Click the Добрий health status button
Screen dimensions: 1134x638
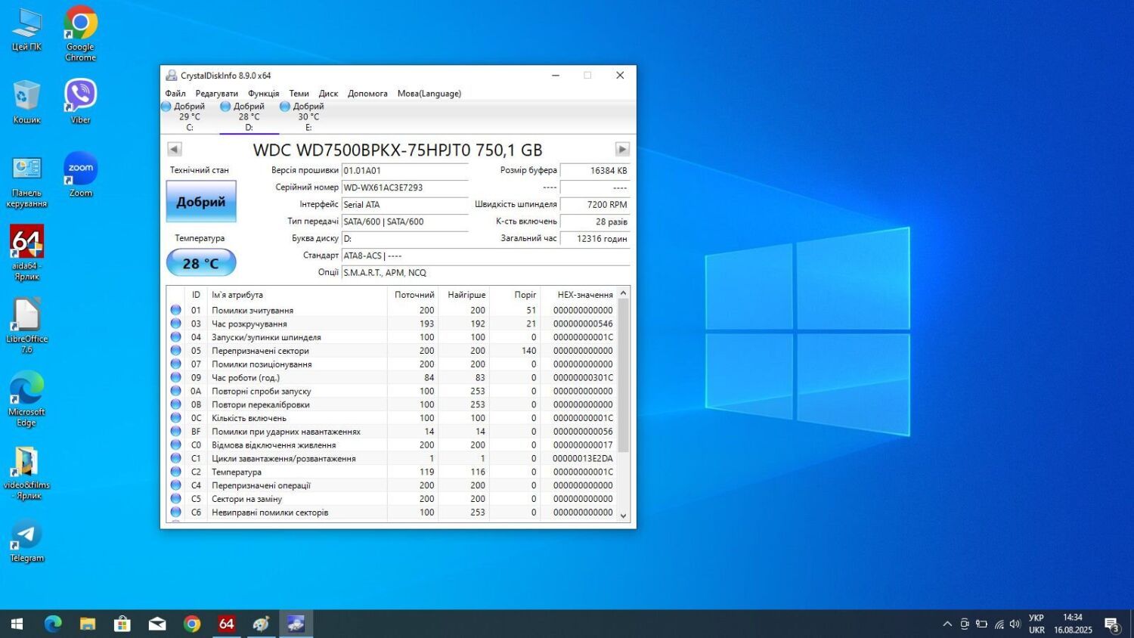(x=201, y=202)
